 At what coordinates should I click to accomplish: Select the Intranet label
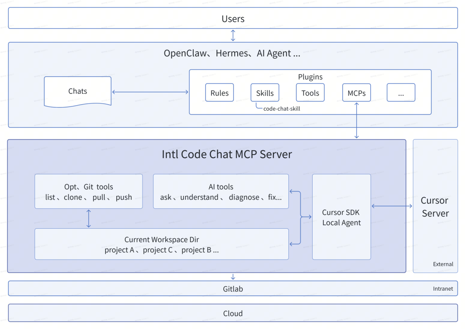[x=443, y=289]
